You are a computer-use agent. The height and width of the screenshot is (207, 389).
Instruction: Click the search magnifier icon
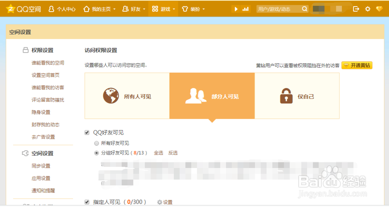(x=305, y=9)
